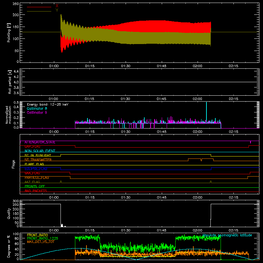The width and height of the screenshot is (263, 263).
Task: Click the 02:00 tick below the modulation plot
Action: pyautogui.click(x=198, y=132)
